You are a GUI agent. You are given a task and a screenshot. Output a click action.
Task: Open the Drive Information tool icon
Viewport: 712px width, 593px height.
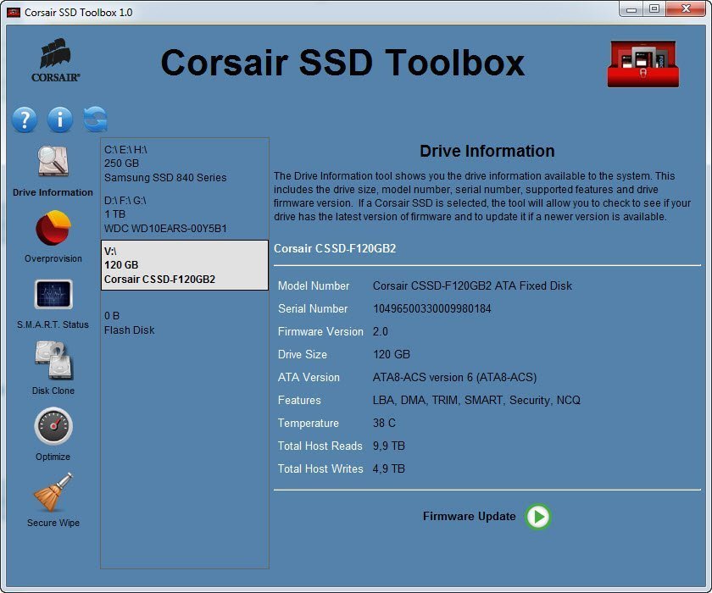[x=53, y=163]
